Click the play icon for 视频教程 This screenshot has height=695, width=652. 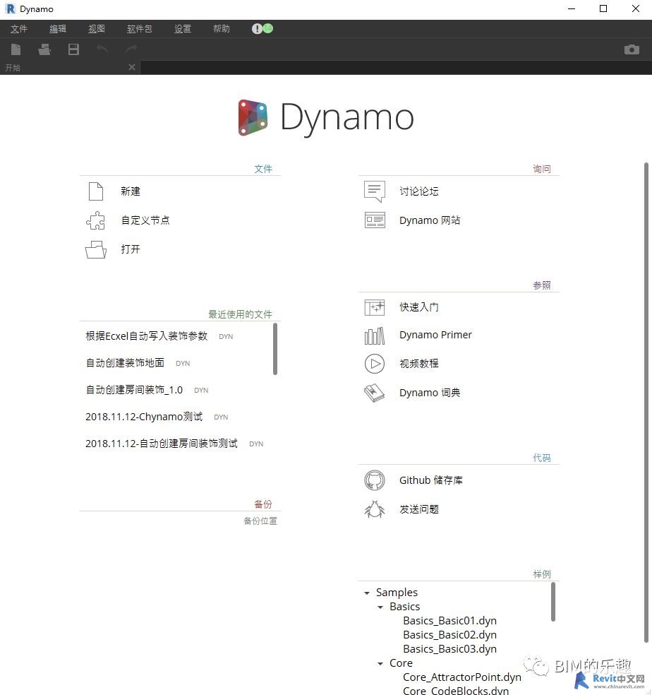[x=375, y=364]
